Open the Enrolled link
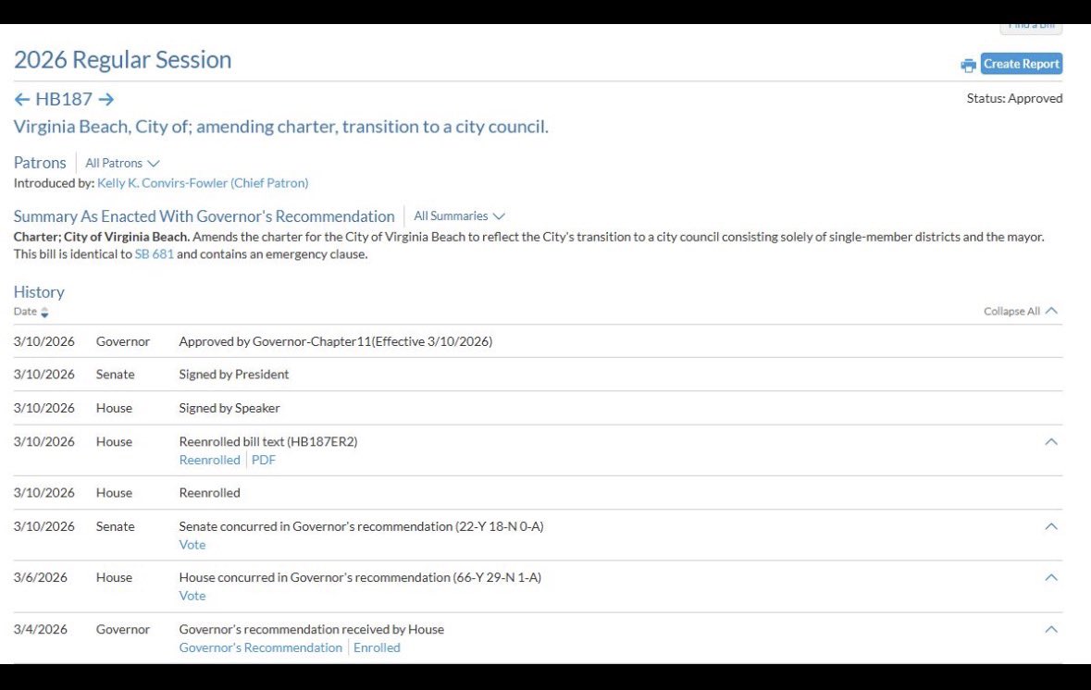This screenshot has height=690, width=1091. pyautogui.click(x=377, y=647)
